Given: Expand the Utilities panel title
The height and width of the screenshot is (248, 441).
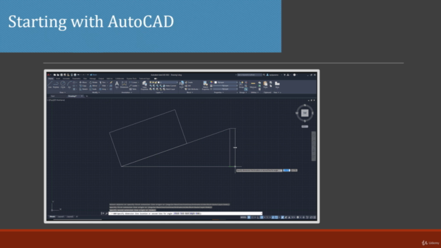Looking at the screenshot, I should pyautogui.click(x=254, y=92).
